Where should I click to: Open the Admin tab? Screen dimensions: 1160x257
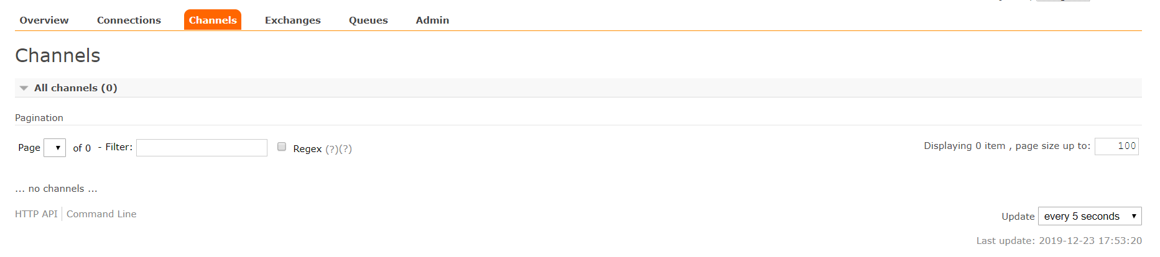click(x=432, y=20)
